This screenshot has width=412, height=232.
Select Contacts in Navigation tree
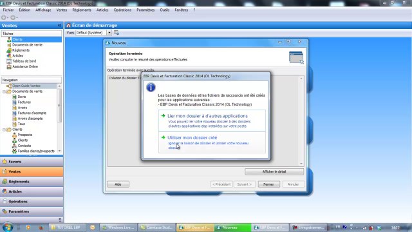click(24, 146)
